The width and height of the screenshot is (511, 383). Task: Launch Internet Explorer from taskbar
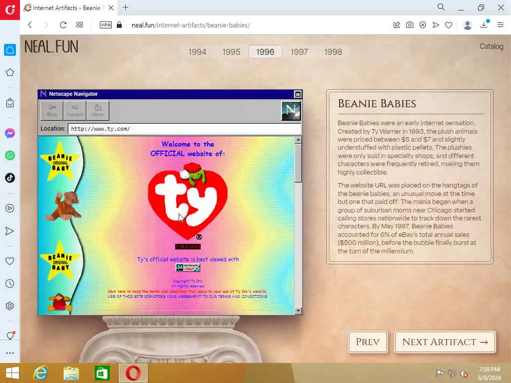(x=41, y=373)
